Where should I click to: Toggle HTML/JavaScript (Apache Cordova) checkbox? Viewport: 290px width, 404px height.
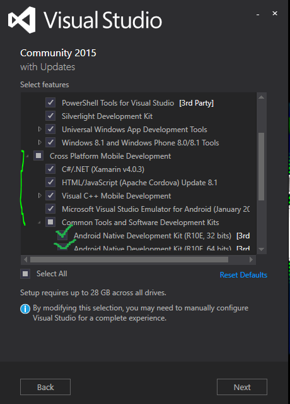point(50,183)
